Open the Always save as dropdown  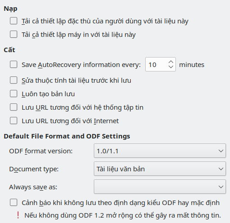coord(160,187)
